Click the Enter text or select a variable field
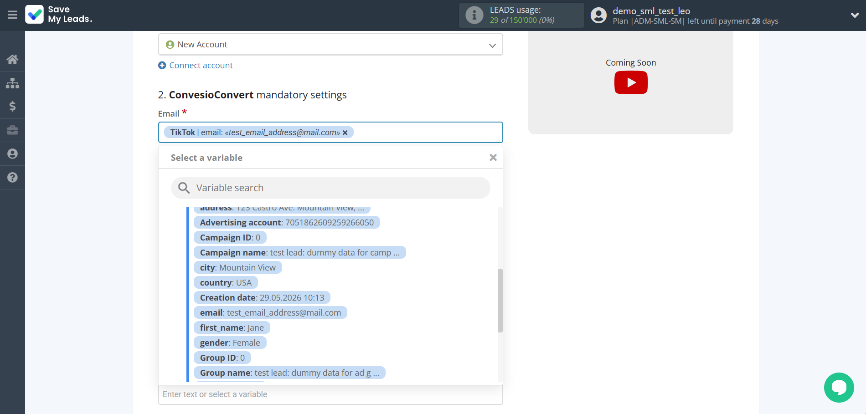The width and height of the screenshot is (866, 414). point(330,394)
